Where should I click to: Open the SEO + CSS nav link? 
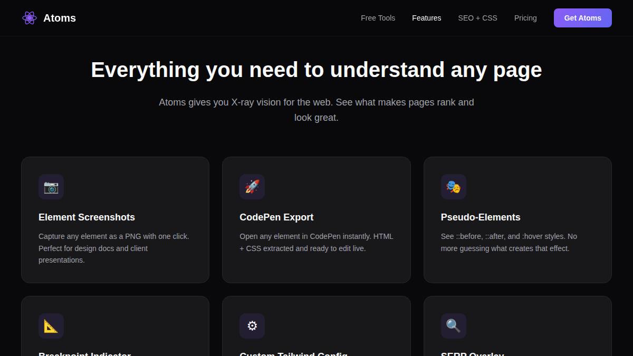point(477,18)
